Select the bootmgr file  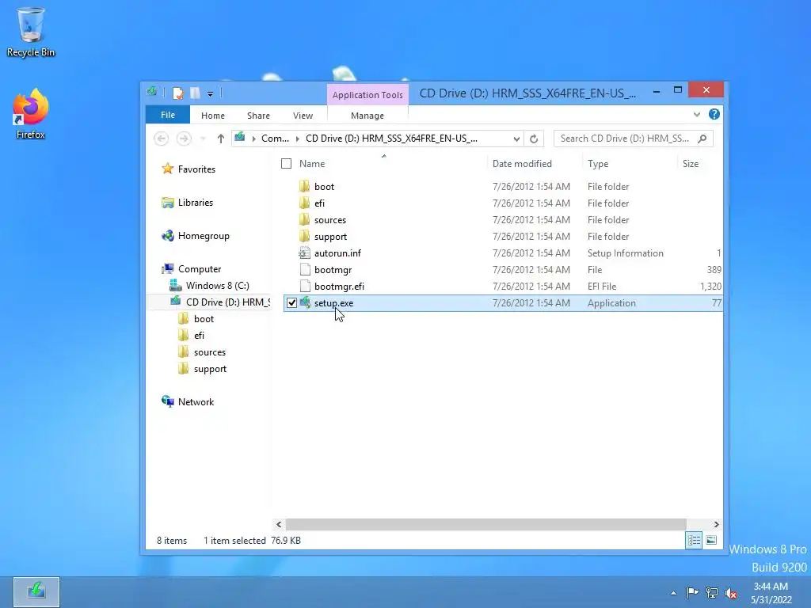pyautogui.click(x=333, y=269)
